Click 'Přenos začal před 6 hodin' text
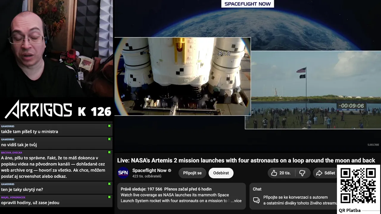The height and width of the screenshot is (214, 381). pyautogui.click(x=188, y=189)
